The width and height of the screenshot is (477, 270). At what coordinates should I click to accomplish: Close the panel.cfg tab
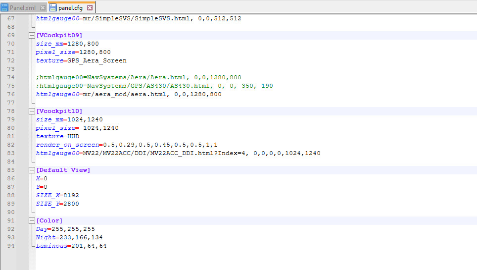90,8
